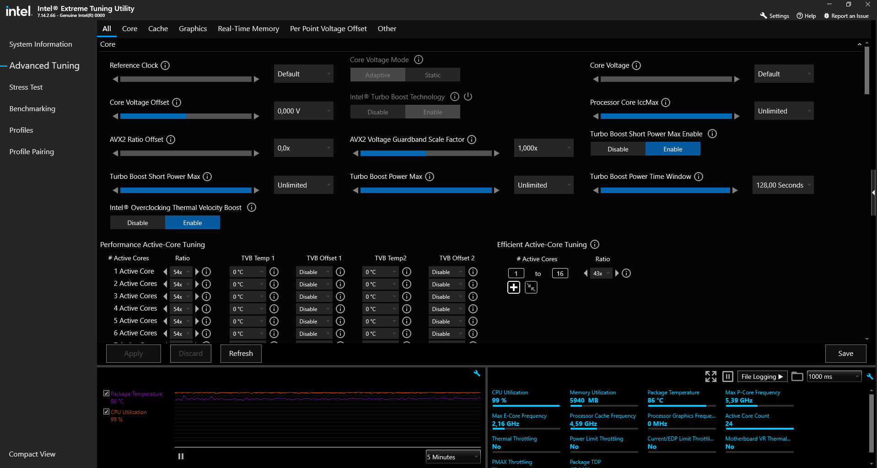Open System Information page
Image resolution: width=877 pixels, height=468 pixels.
pyautogui.click(x=41, y=44)
